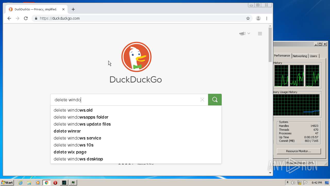Click the Threads value 670
This screenshot has width=330, height=186.
coord(316,130)
